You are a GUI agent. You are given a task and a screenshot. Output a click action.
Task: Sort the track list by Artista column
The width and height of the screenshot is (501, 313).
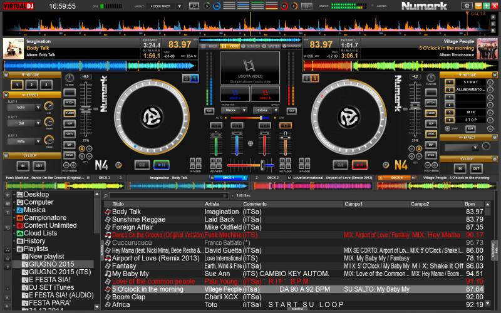coord(212,204)
